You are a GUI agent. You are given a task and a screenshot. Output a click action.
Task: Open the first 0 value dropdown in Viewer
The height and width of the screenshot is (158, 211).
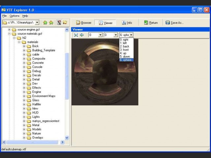pyautogui.click(x=100, y=35)
